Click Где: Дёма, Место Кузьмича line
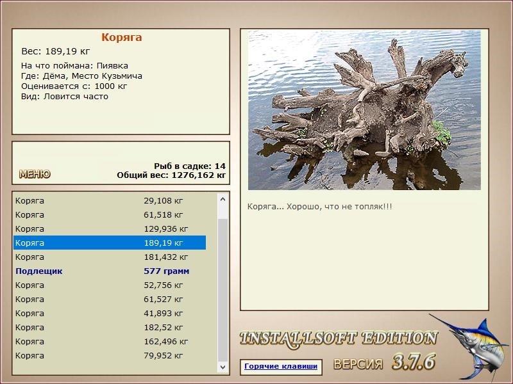The height and width of the screenshot is (384, 513). 81,76
